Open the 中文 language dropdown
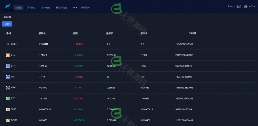 (250, 6)
